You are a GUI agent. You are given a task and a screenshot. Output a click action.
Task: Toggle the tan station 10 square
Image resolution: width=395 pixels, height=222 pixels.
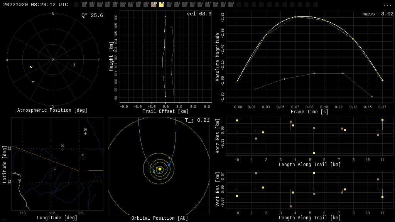click(154, 5)
